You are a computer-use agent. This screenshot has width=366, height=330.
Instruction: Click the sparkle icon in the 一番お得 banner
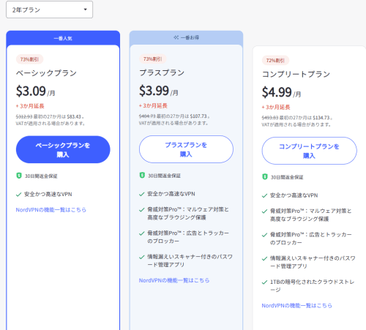176,37
